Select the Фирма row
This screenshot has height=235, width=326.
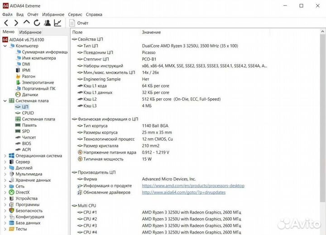[x=136, y=179]
